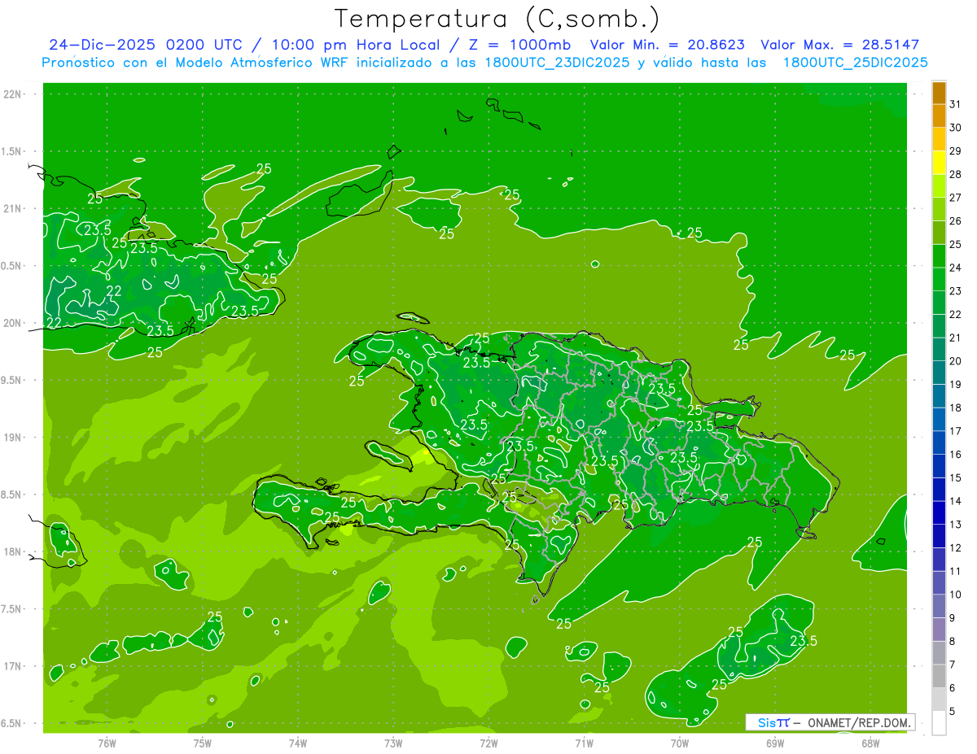The image size is (977, 754).
Task: Click the "Temperatura (C,somb.)" chart title
Action: click(497, 19)
